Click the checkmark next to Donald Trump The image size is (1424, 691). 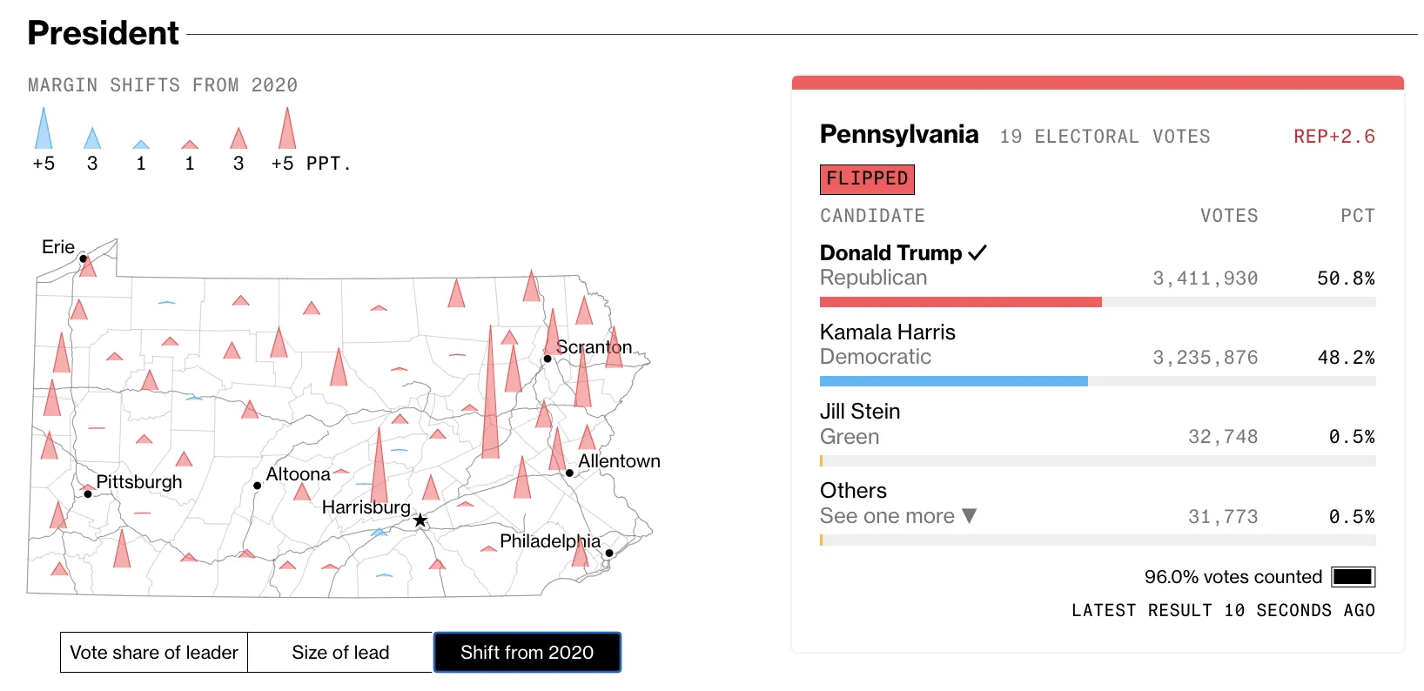977,253
